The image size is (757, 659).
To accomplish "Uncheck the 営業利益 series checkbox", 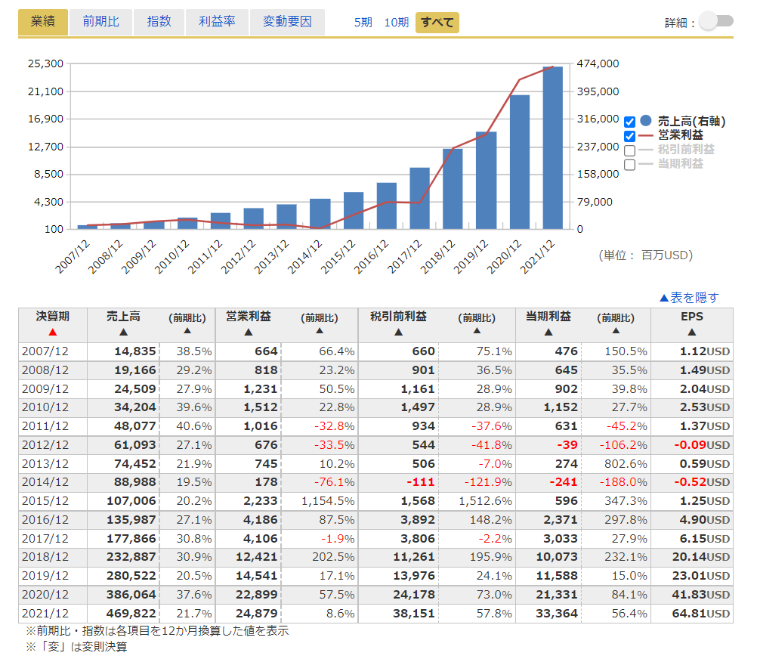I will (x=629, y=136).
